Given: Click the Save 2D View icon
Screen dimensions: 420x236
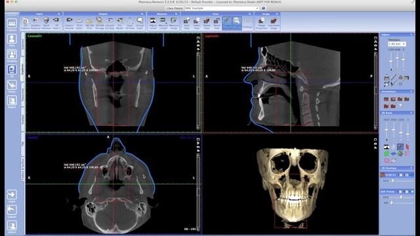Looking at the screenshot, I should coord(130,23).
